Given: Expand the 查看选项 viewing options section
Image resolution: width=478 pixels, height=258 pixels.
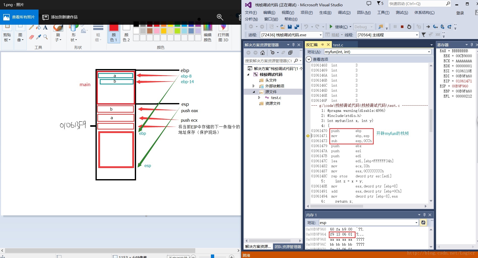Looking at the screenshot, I should [309, 59].
